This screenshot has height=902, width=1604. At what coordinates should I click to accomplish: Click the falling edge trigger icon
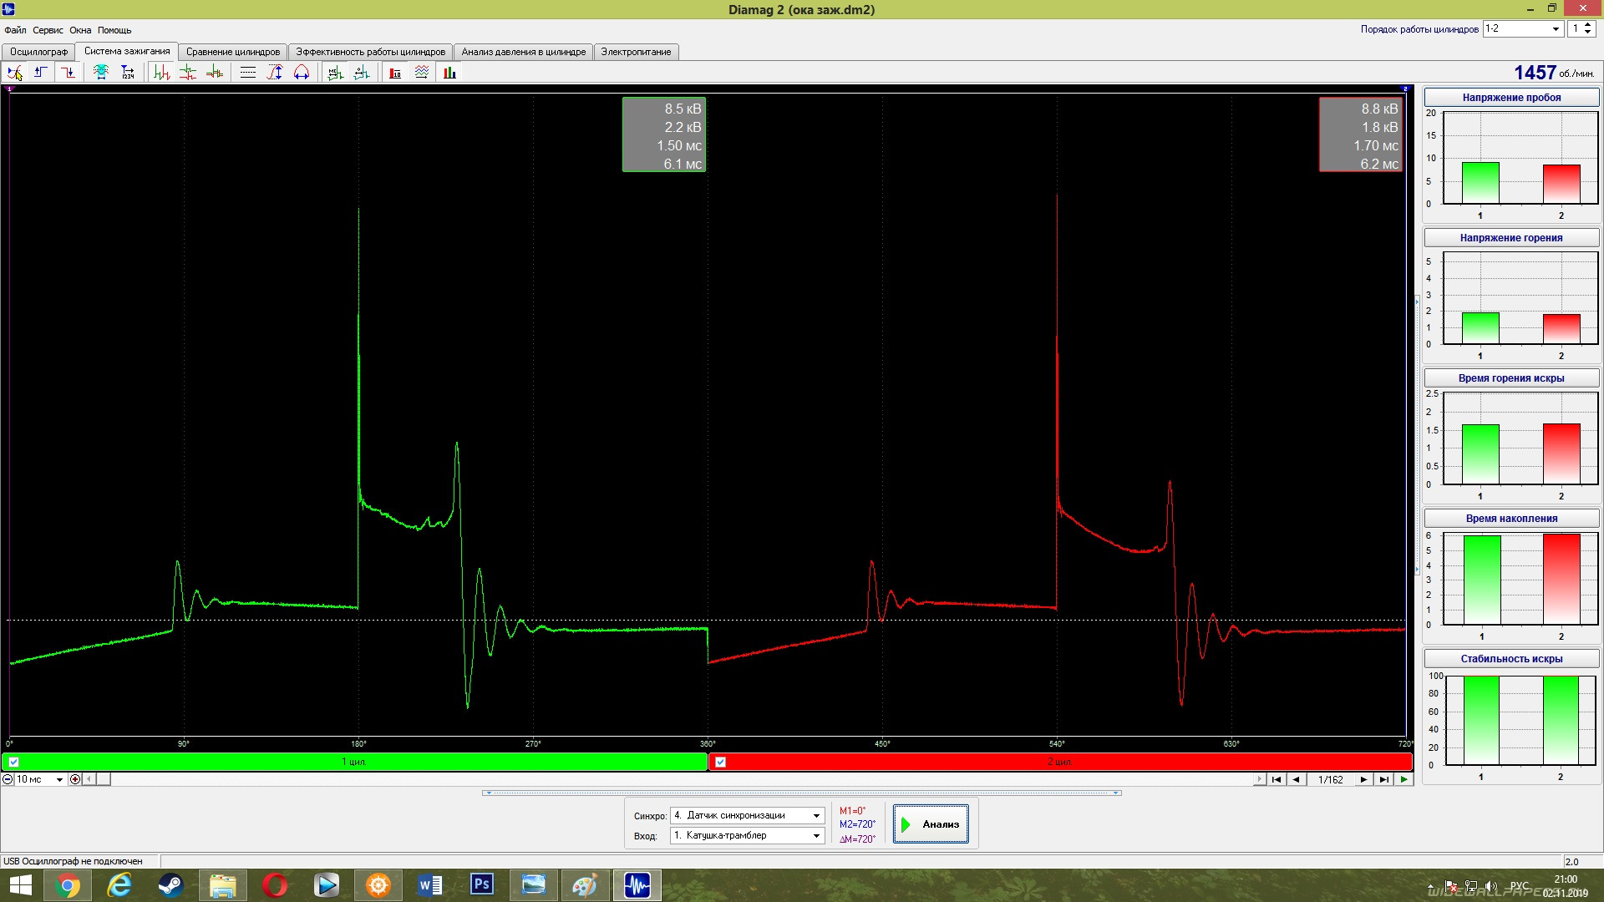(x=68, y=73)
